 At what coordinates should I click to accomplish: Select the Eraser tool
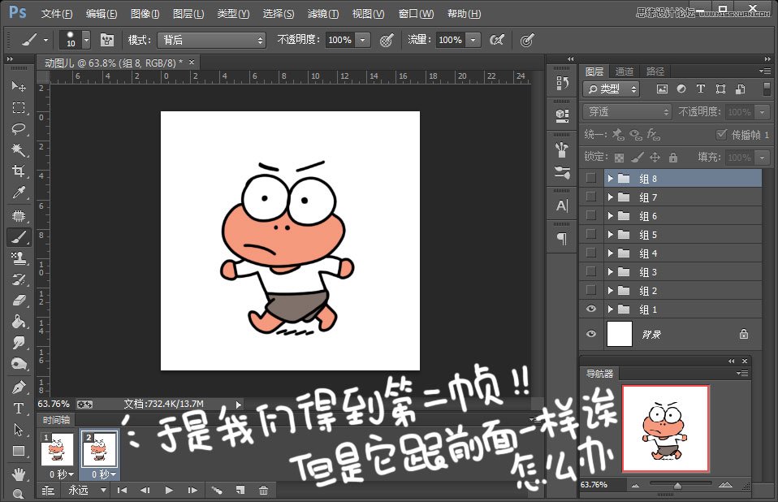click(19, 301)
